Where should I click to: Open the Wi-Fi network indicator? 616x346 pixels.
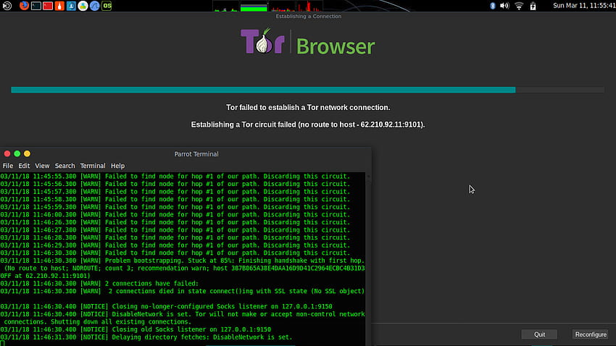[x=519, y=6]
